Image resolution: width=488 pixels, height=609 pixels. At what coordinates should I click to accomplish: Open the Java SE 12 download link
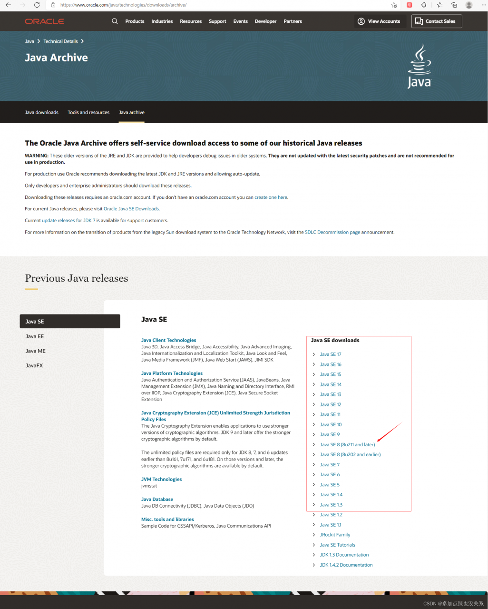pyautogui.click(x=331, y=404)
